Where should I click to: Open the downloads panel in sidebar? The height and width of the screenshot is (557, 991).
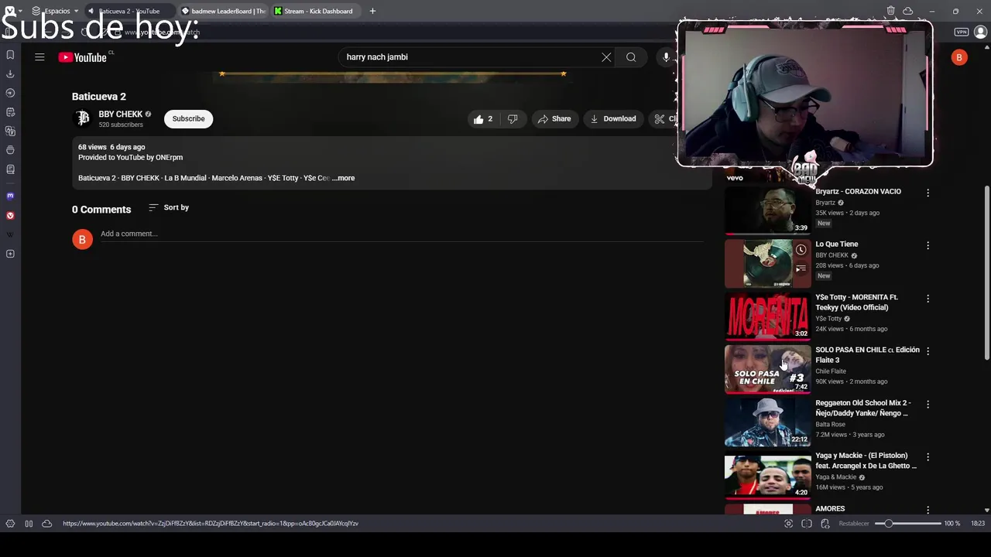10,74
